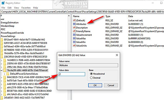164x100 pixels.
Task: Click folder icon of BD3B718A-0680 key
Action: [5, 91]
